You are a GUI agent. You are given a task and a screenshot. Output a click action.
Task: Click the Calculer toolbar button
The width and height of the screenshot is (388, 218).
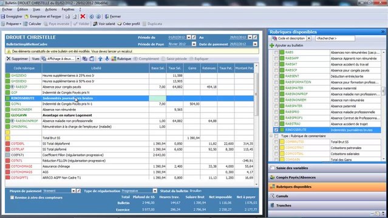coord(32,24)
